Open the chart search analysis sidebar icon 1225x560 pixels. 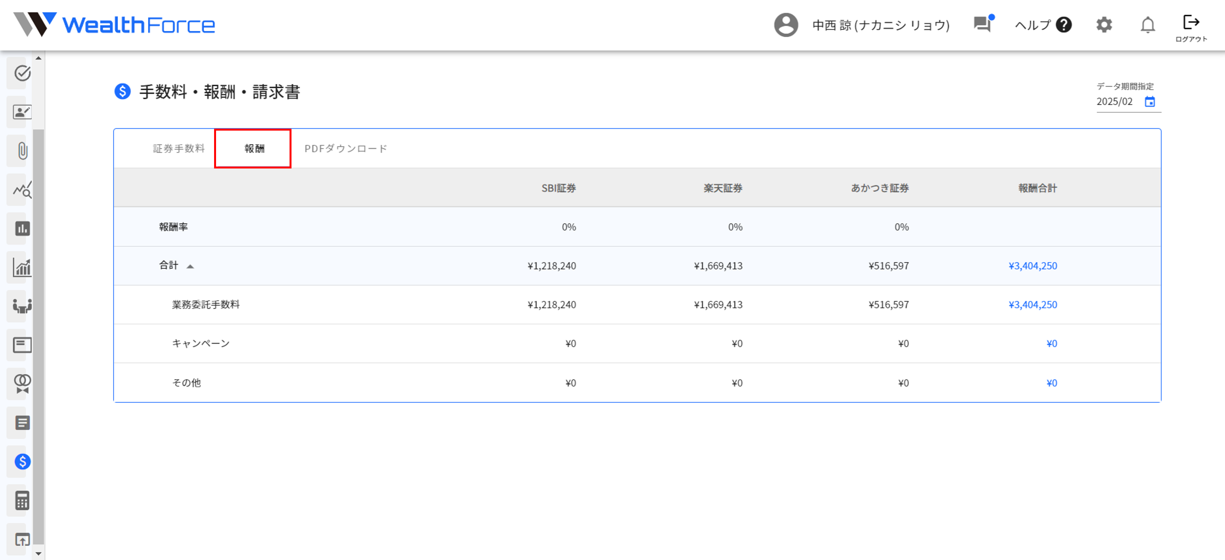pos(22,190)
